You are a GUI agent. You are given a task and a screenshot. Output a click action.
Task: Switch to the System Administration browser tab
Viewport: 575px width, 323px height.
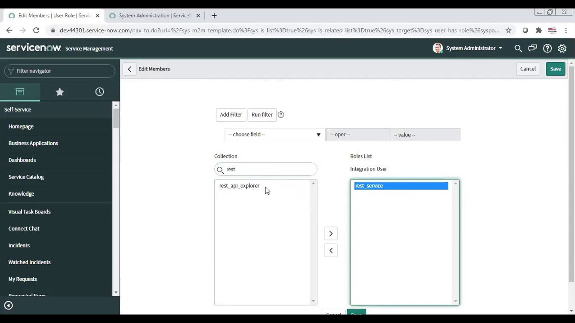click(154, 15)
